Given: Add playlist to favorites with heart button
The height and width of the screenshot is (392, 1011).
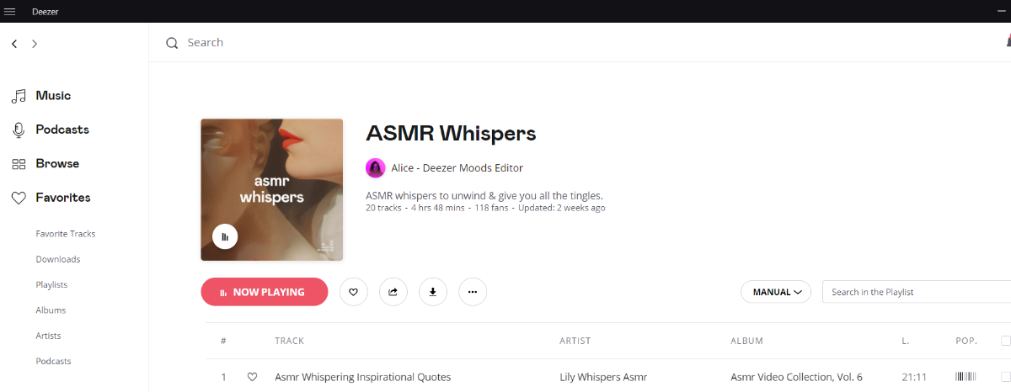Looking at the screenshot, I should coord(354,292).
